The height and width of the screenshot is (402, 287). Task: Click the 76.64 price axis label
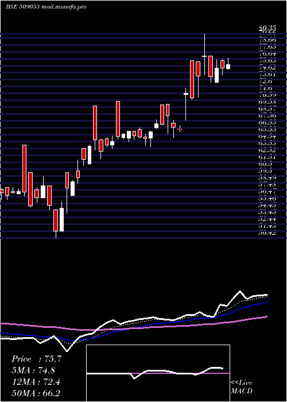pos(267,54)
